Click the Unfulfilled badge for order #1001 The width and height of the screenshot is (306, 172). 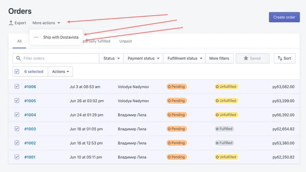[226, 157]
